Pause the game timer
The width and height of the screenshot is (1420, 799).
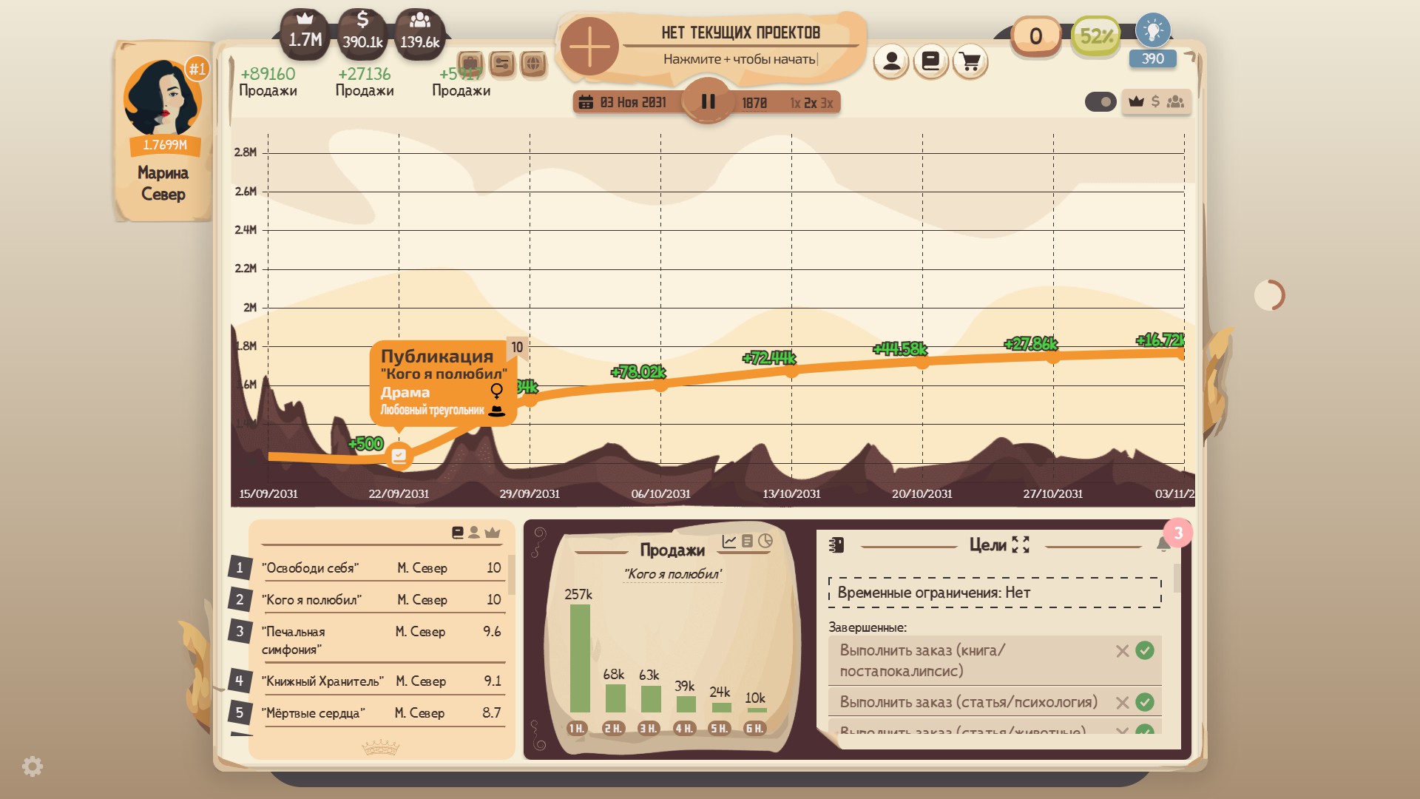708,101
